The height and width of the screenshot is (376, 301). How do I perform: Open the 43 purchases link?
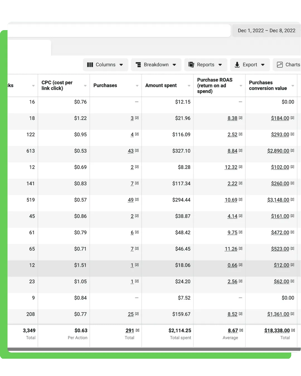tap(131, 151)
